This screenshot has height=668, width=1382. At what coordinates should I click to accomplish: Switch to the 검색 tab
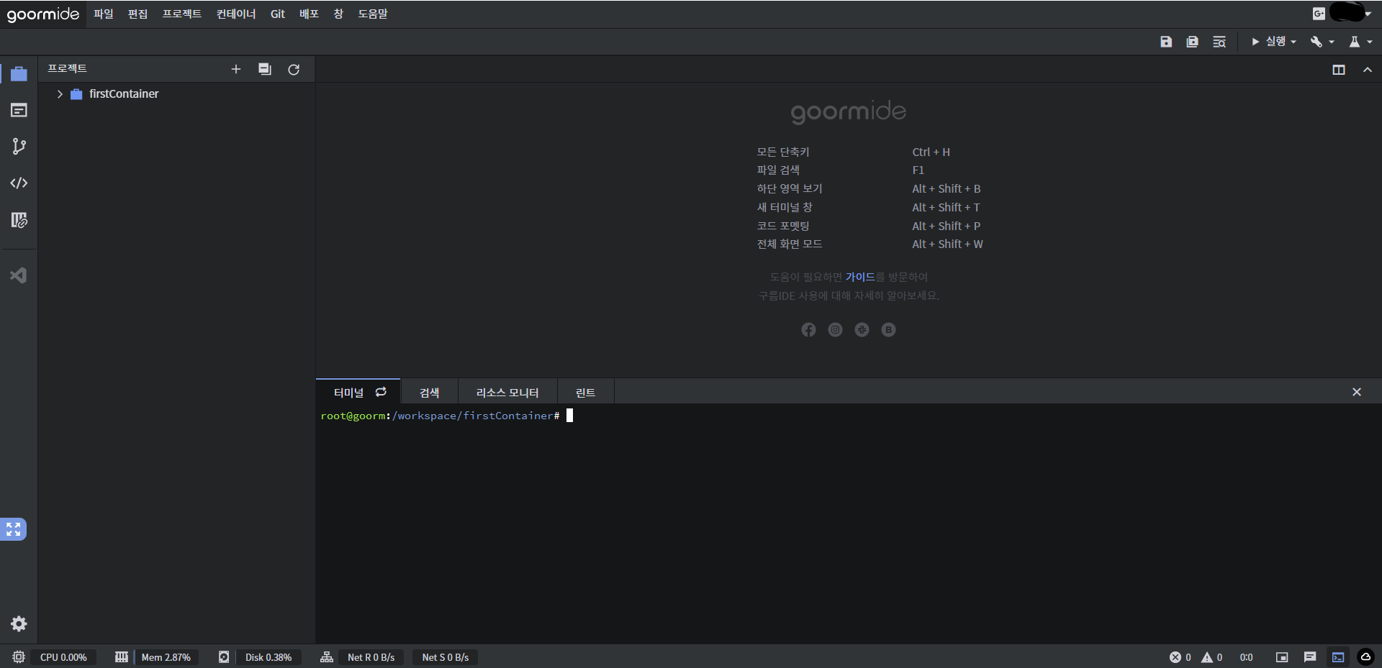(430, 393)
